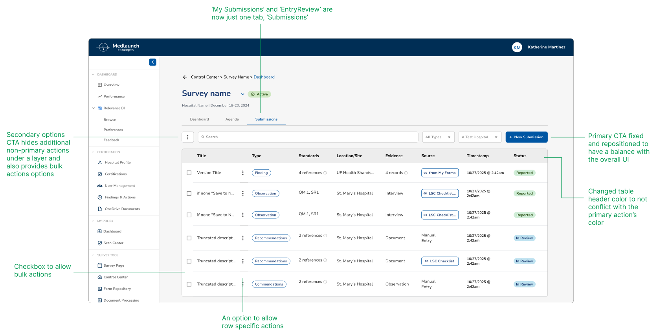Switch to the Dashboard tab
The image size is (659, 335).
click(x=199, y=119)
